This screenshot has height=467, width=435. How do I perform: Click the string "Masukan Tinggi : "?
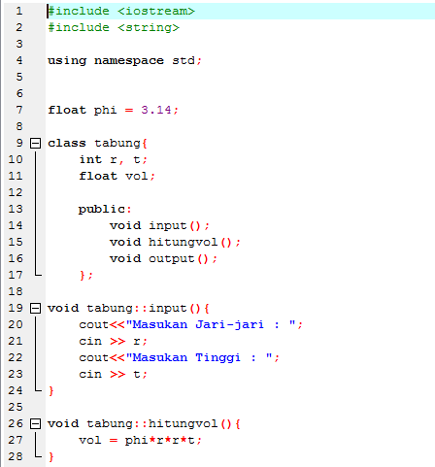pos(199,357)
